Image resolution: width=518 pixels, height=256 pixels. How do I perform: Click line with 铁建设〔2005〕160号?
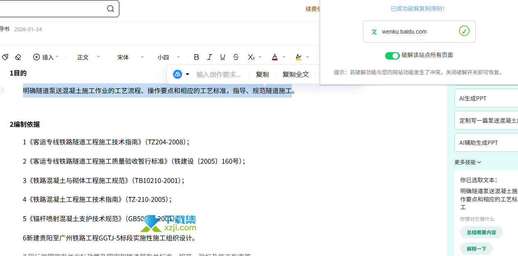coord(134,161)
